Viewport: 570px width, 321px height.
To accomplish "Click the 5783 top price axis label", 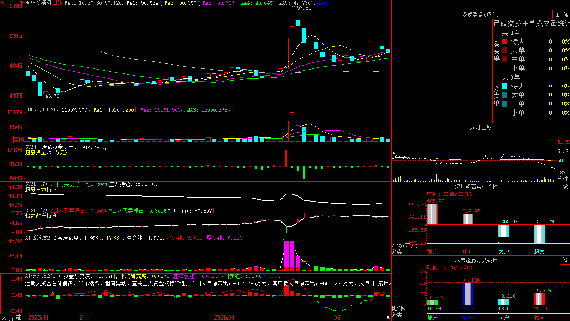I will coord(16,6).
